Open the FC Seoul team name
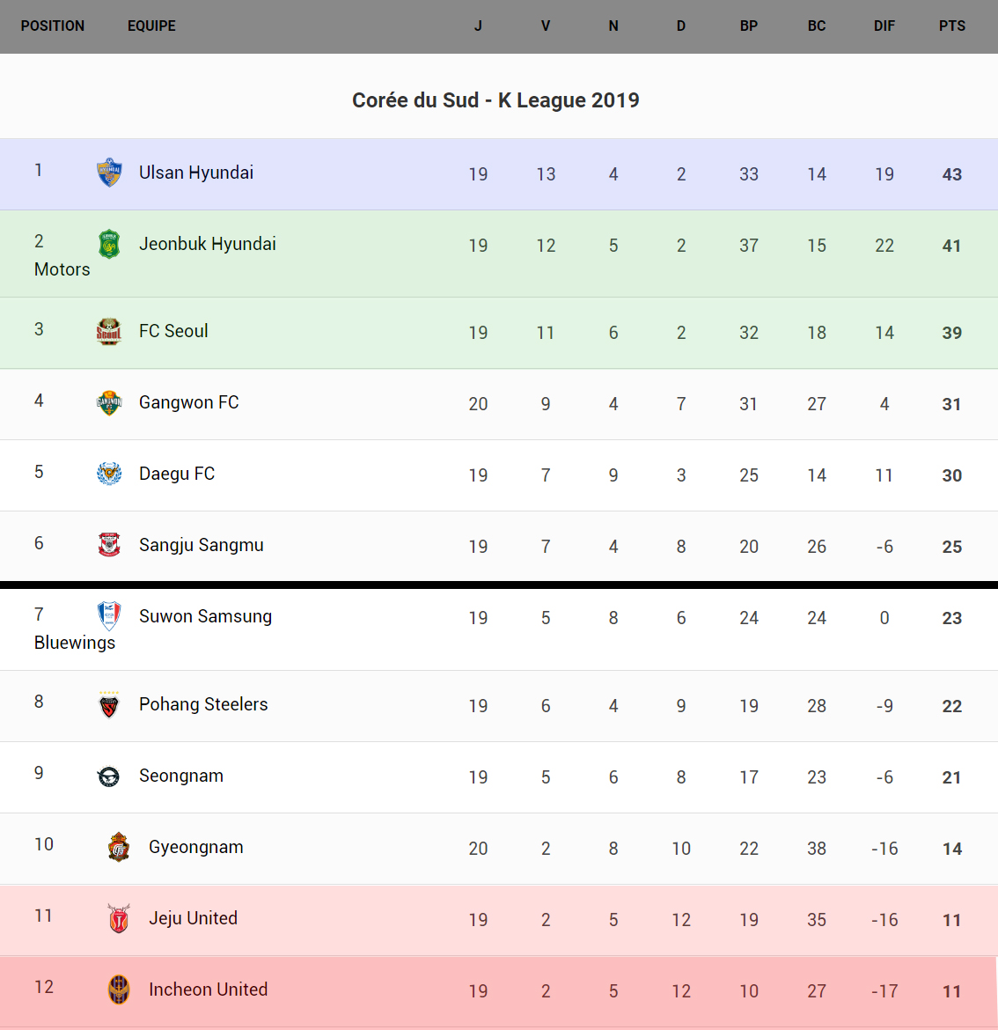 pyautogui.click(x=173, y=331)
